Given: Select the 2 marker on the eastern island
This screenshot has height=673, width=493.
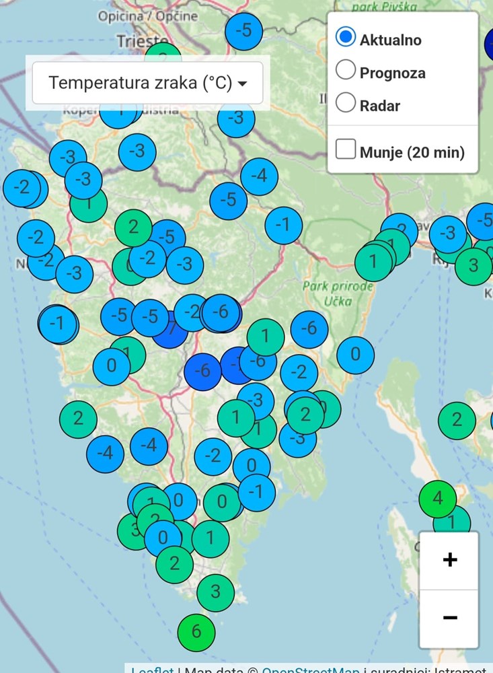Looking at the screenshot, I should click(x=457, y=421).
